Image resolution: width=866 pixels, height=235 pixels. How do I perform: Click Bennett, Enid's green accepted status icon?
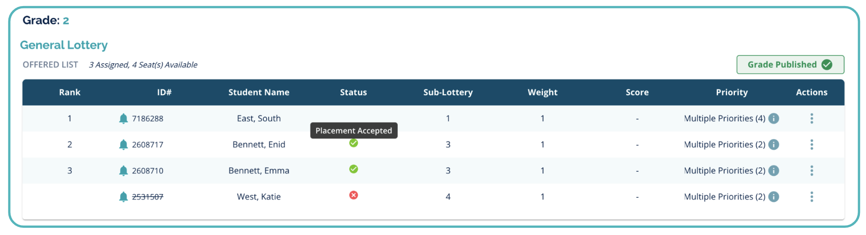353,143
